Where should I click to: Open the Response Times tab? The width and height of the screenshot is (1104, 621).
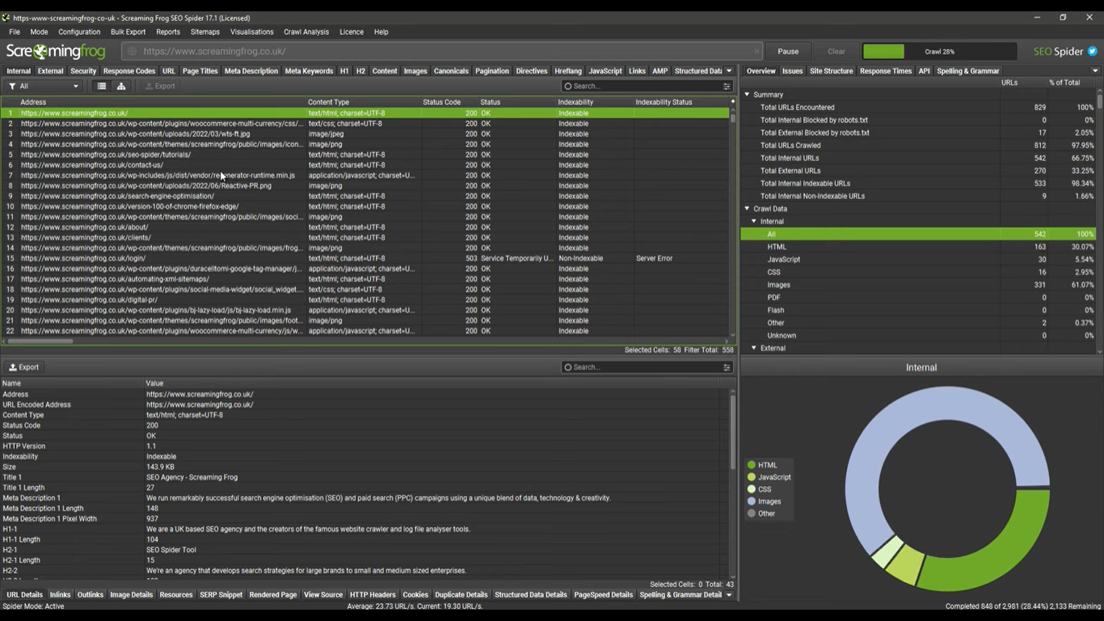[886, 71]
